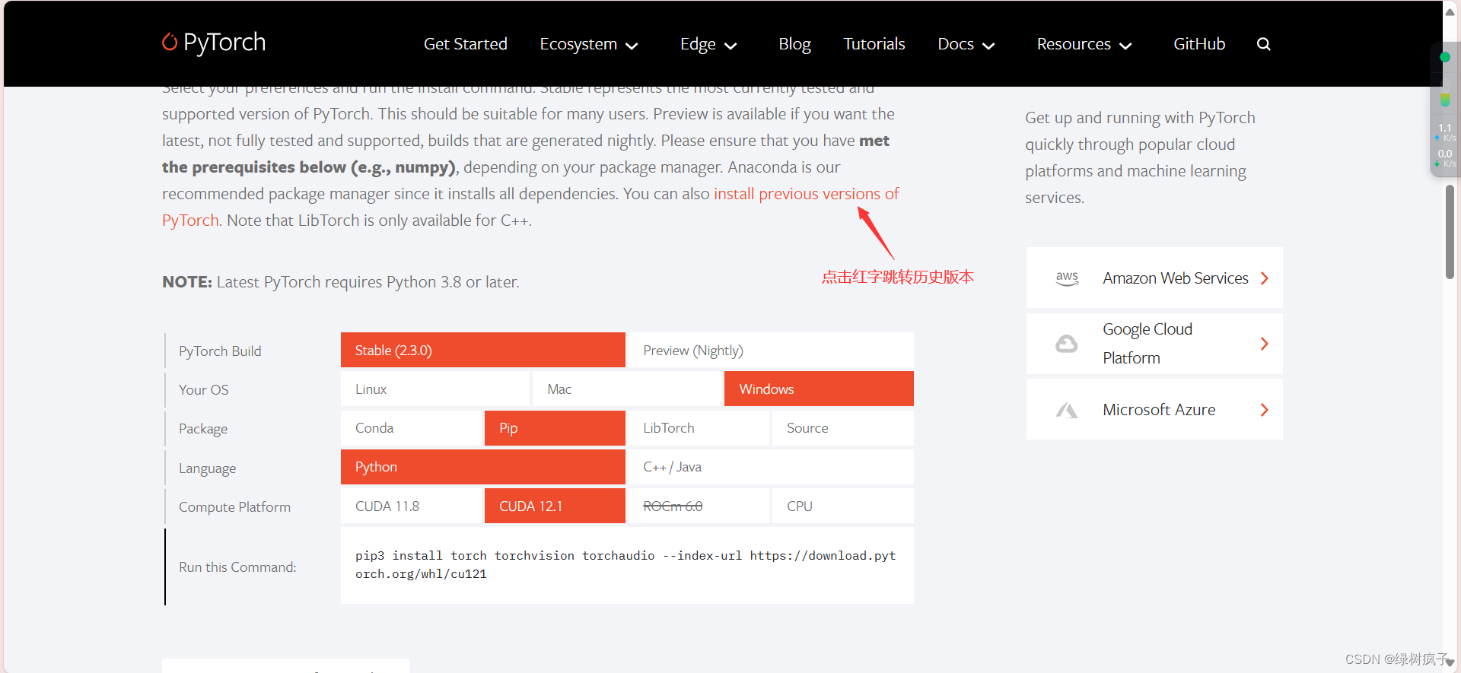Choose Mac as your OS
The image size is (1461, 673).
tap(627, 389)
